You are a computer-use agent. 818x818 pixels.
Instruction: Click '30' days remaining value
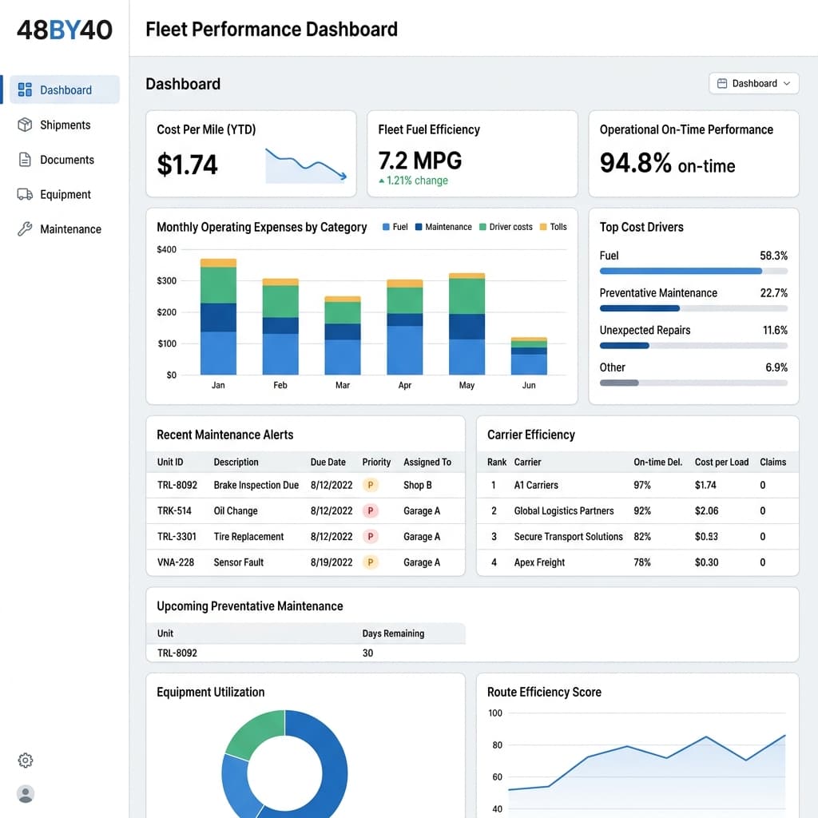pos(367,653)
